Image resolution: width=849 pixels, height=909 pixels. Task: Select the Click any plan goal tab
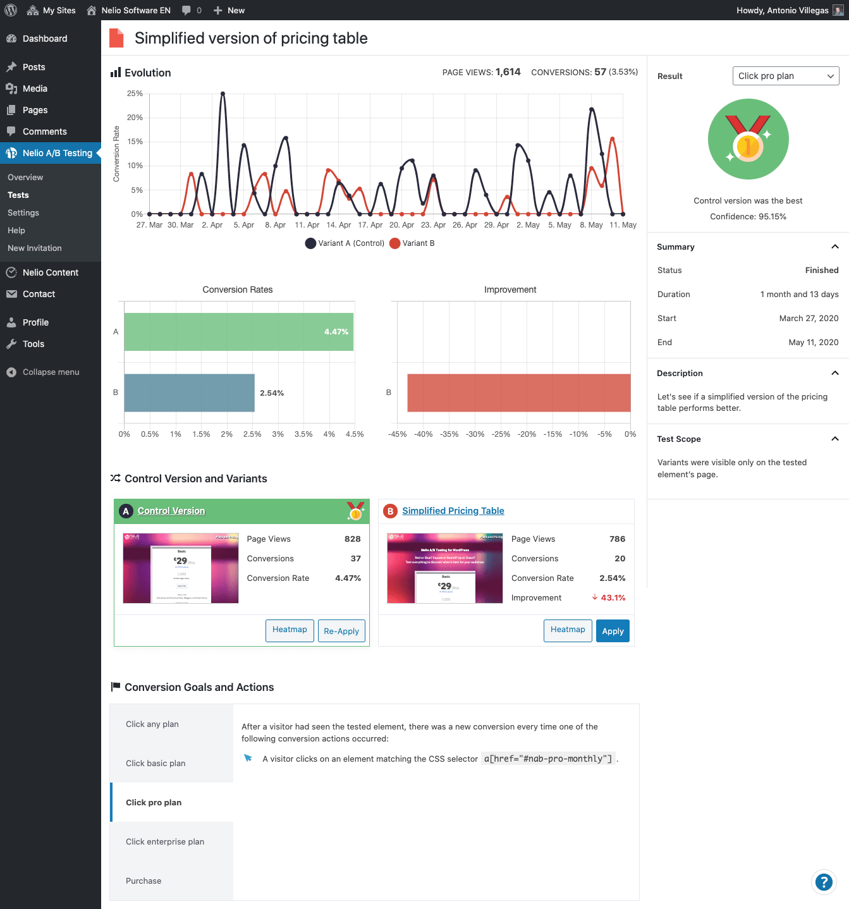172,724
